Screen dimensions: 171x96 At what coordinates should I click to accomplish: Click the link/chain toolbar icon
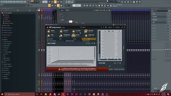[58, 5]
